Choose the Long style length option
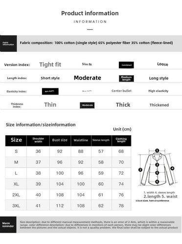 click(x=159, y=78)
